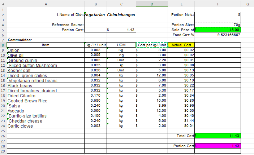Click the Kosher salt item cell
Image resolution: width=254 pixels, height=155 pixels.
coord(46,70)
